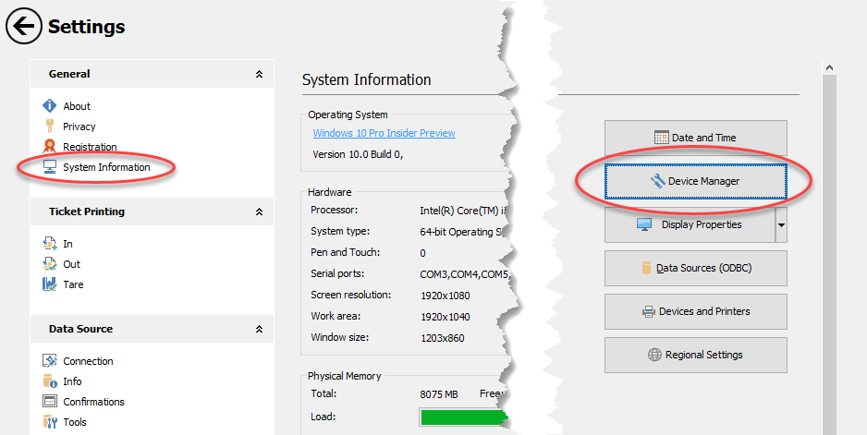This screenshot has height=435, width=867.
Task: Collapse the General section
Action: (259, 74)
